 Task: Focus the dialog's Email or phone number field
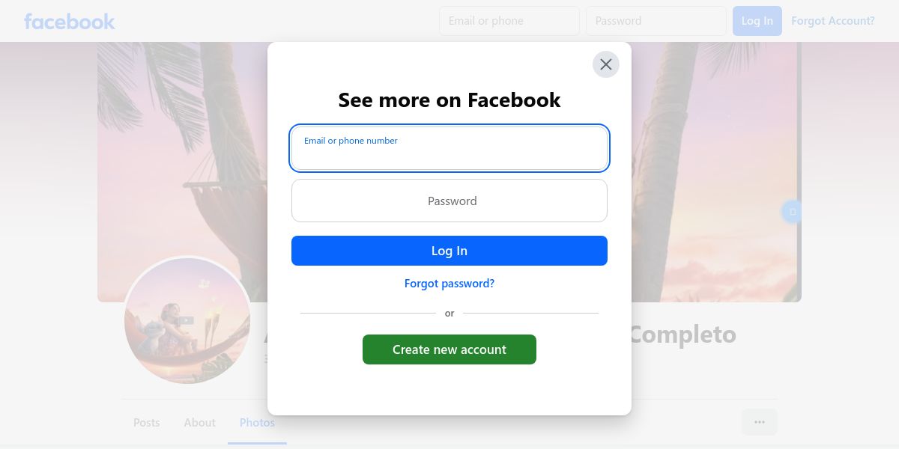[449, 148]
